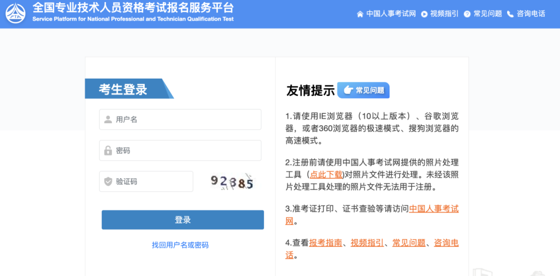Click the lock icon in 密码 field
This screenshot has height=276, width=560.
click(108, 151)
